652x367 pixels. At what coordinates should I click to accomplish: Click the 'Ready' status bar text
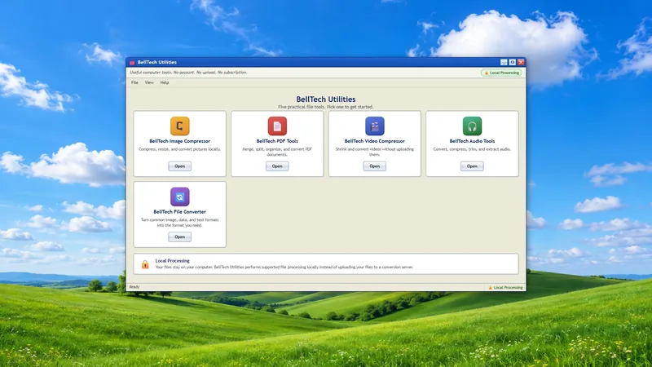click(x=134, y=287)
